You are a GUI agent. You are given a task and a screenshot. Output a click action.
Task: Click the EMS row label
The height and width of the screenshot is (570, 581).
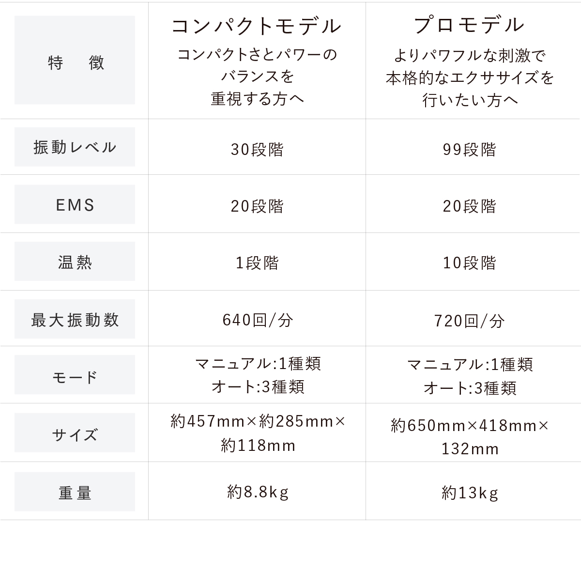[x=75, y=204]
